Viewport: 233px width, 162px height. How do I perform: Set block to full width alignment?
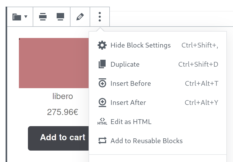coord(60,17)
